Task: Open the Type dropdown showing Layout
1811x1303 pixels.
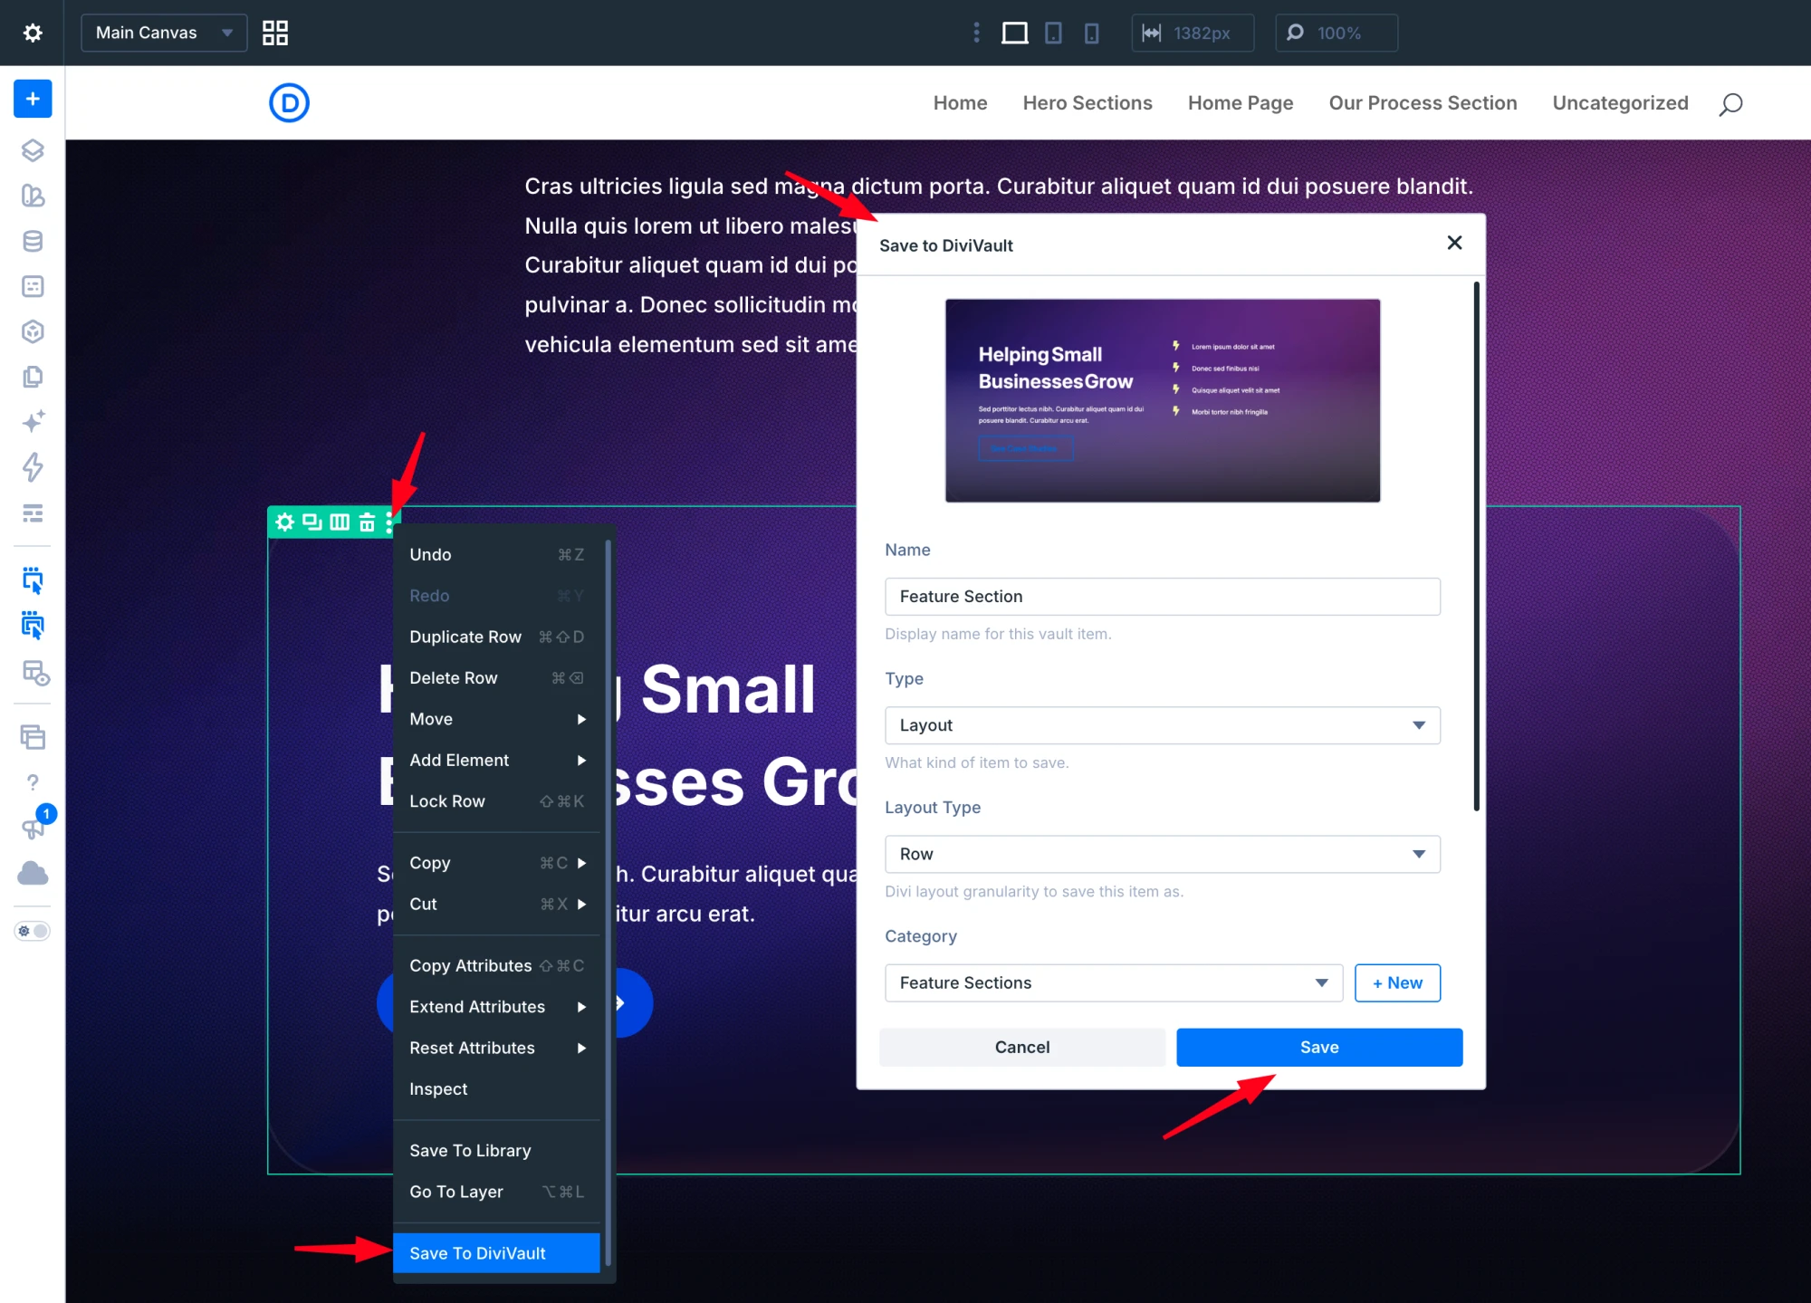Action: [1162, 725]
